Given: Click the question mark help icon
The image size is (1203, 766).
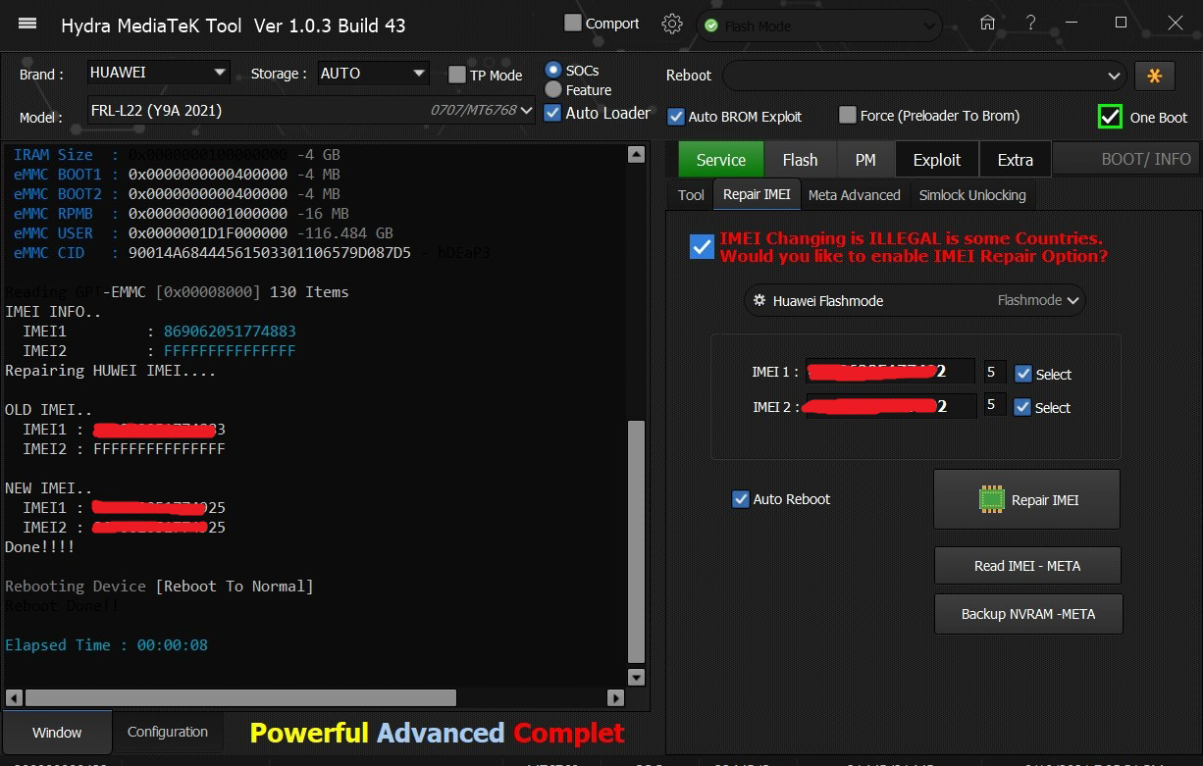Looking at the screenshot, I should coord(1031,24).
